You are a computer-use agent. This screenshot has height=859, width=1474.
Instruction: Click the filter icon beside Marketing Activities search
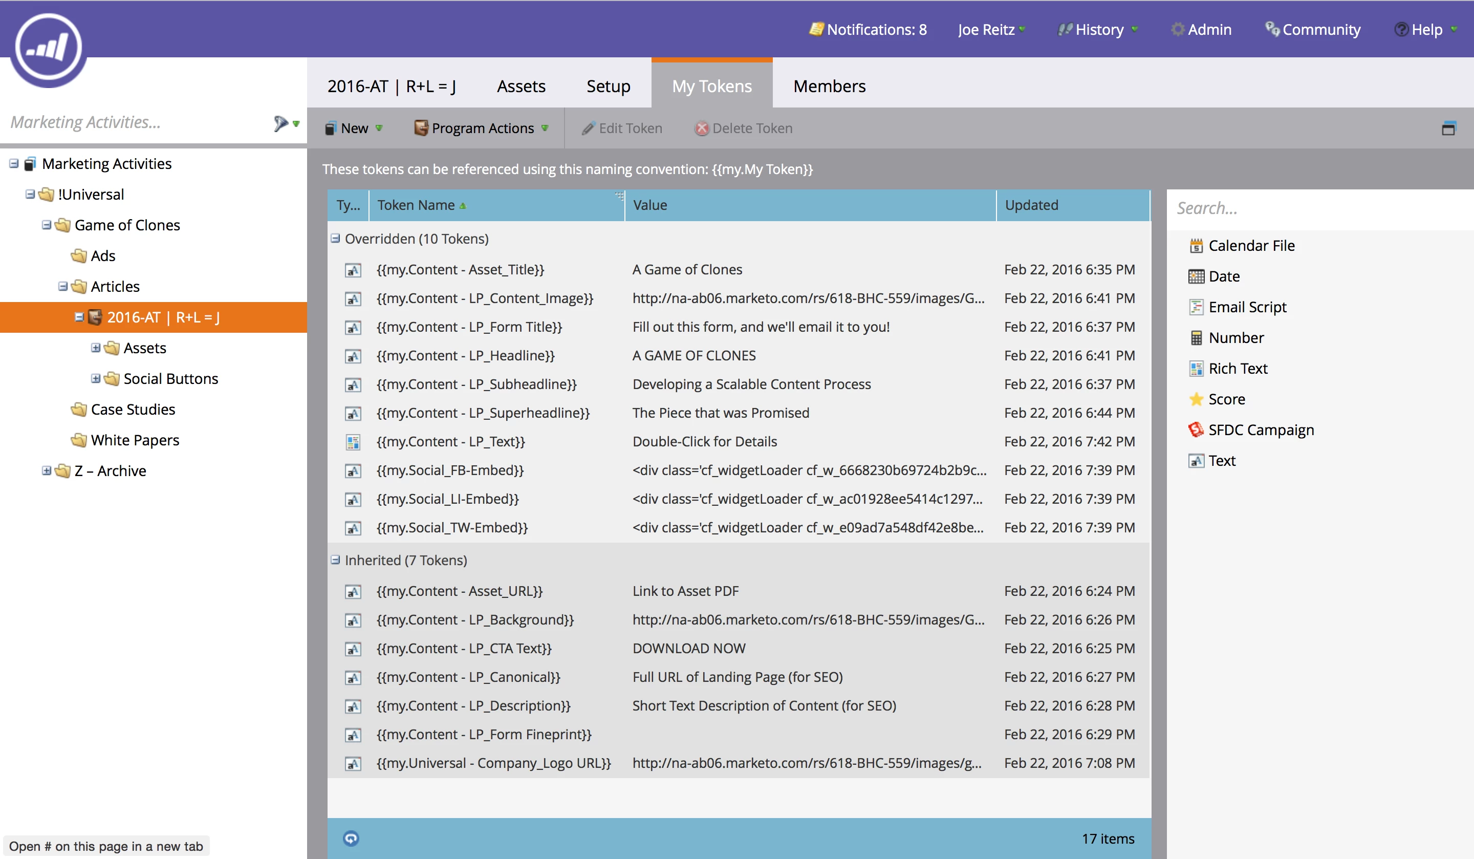281,123
